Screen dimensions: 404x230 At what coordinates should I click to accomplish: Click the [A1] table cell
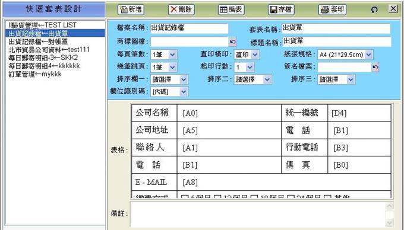tap(229, 148)
